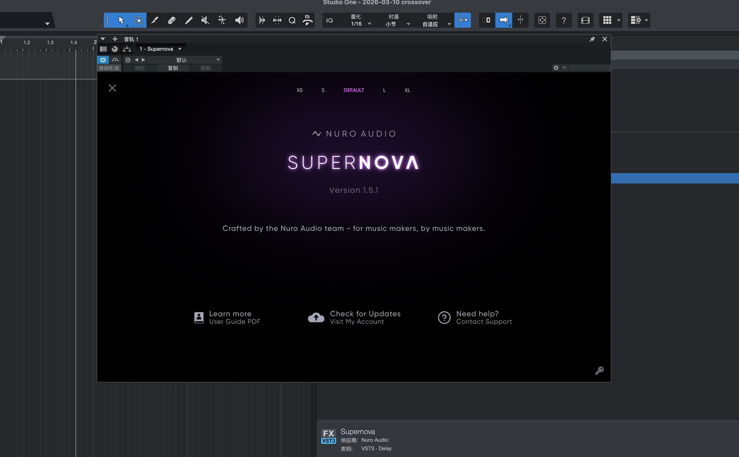The image size is (739, 457).
Task: Toggle the snap-to-grid button
Action: point(462,20)
